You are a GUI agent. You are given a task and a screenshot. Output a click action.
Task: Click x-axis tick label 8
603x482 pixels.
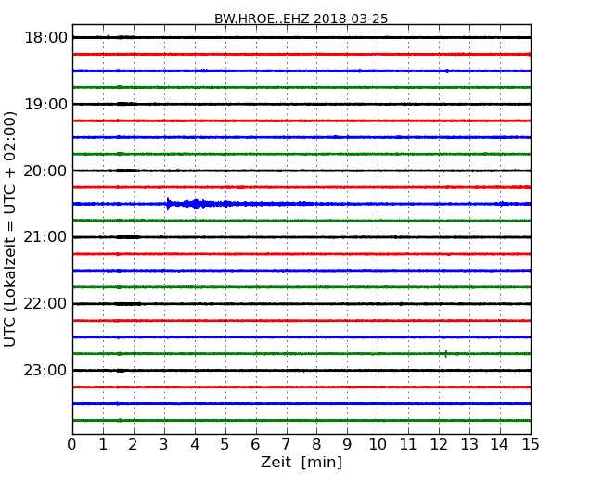[x=316, y=445]
